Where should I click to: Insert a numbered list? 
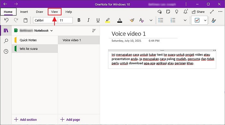coord(173,20)
